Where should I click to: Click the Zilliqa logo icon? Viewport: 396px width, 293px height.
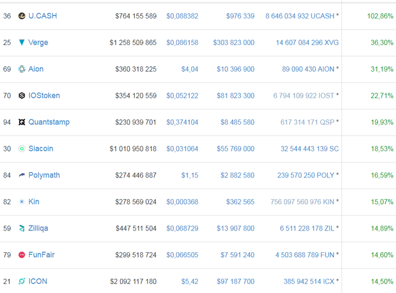pos(22,229)
